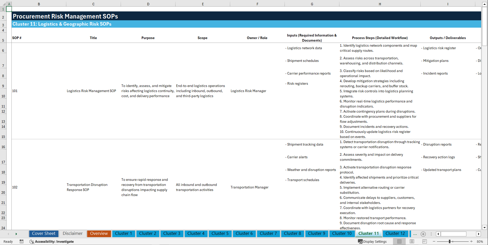Click 'Transportation Disruption Response SOP' cell
488x245 pixels.
(x=93, y=187)
